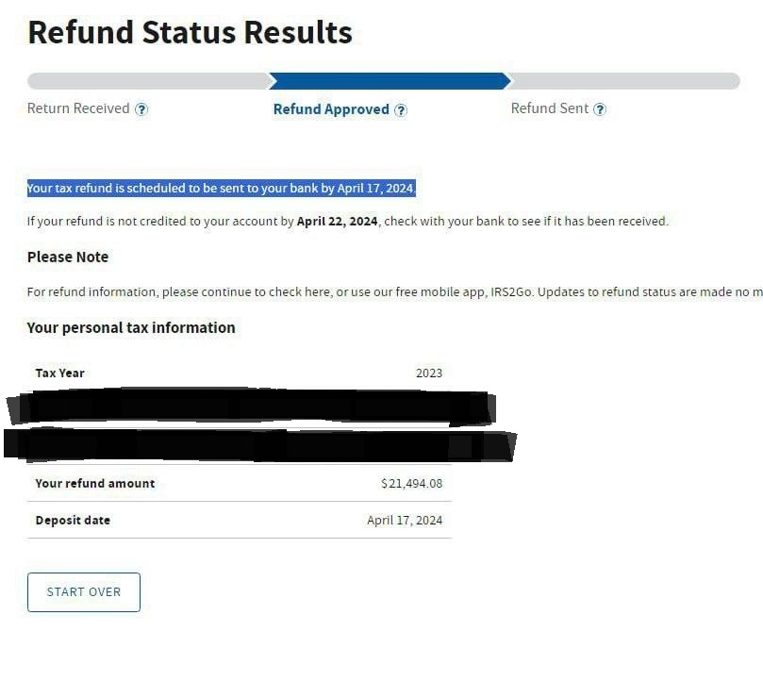
Task: Select the blue Refund Approved progress segment
Action: point(390,81)
